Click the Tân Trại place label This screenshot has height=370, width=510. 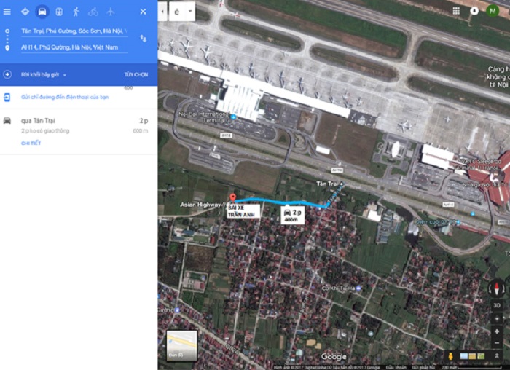326,184
